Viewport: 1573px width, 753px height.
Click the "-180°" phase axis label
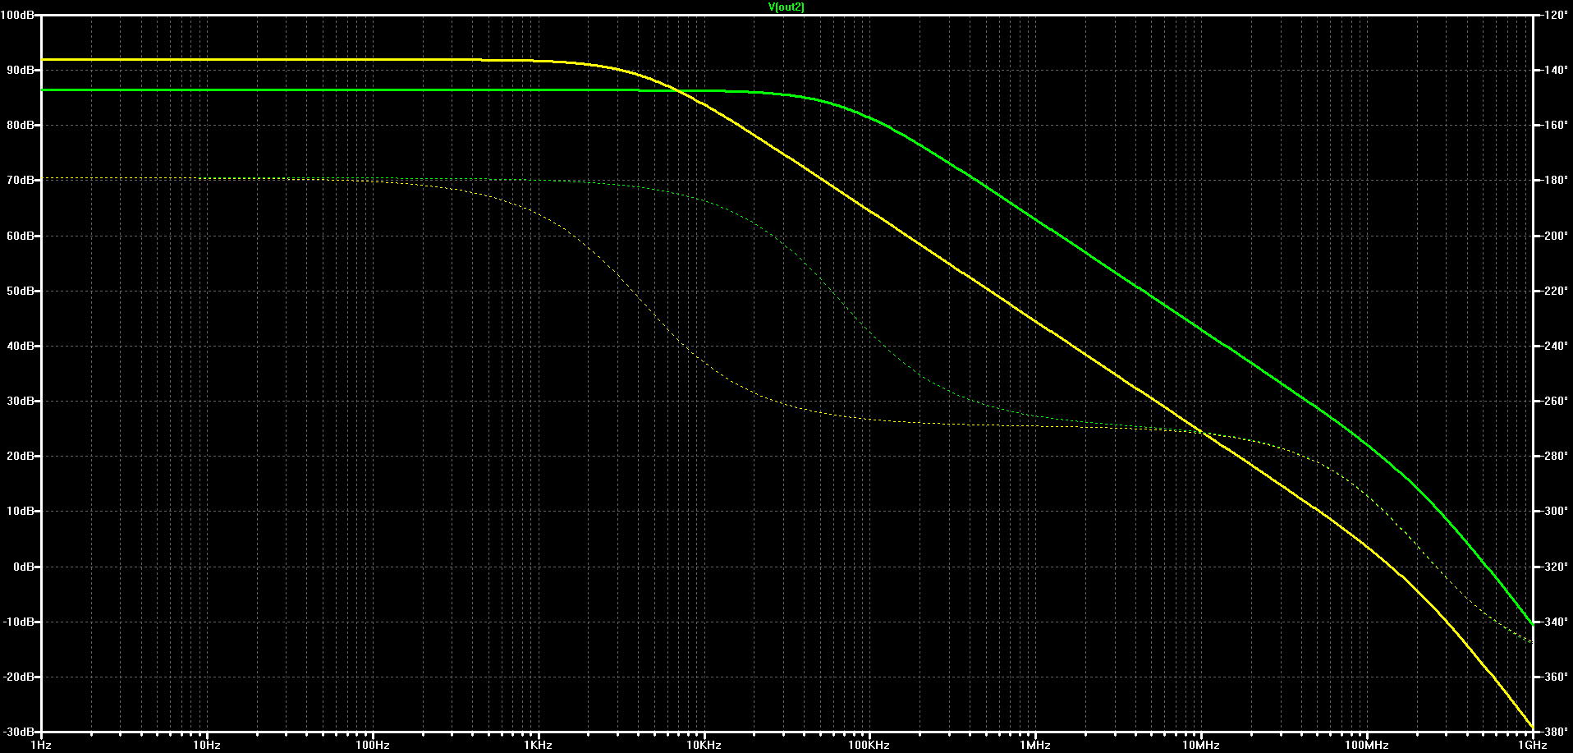1554,180
